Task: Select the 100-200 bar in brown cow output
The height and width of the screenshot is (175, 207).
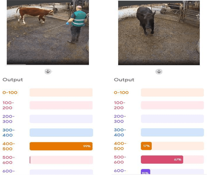Action: click(61, 105)
